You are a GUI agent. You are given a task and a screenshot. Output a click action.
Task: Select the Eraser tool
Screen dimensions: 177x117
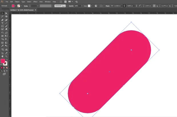6,29
